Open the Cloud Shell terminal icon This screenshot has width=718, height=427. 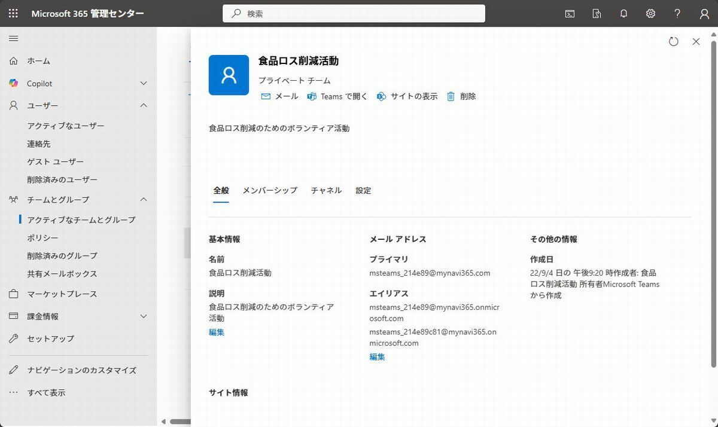pos(570,14)
